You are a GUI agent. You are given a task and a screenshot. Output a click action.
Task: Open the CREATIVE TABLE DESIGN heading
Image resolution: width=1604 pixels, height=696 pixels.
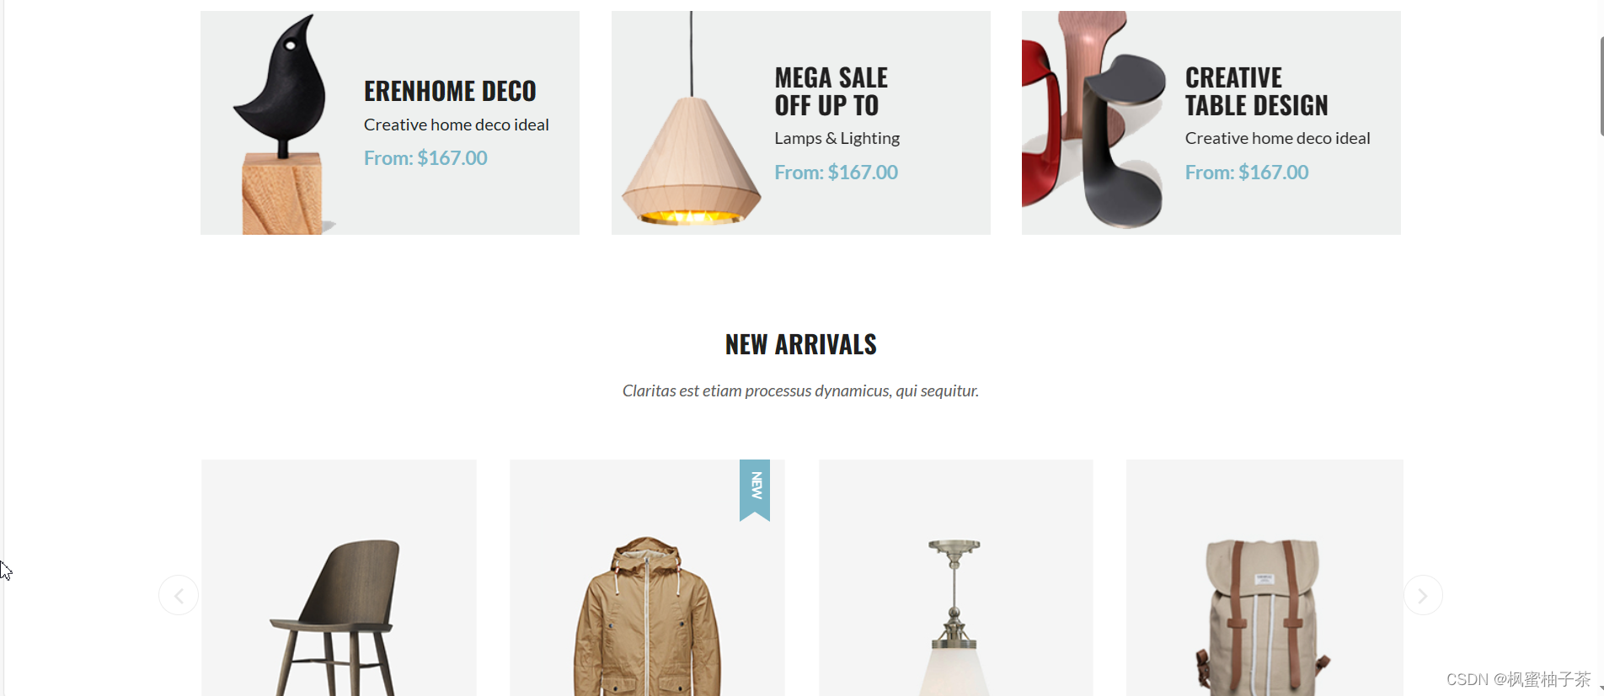point(1256,92)
